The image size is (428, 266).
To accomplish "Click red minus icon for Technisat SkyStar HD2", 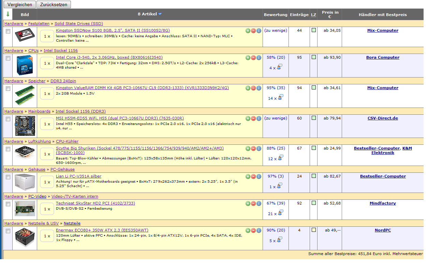I will 253,204.
